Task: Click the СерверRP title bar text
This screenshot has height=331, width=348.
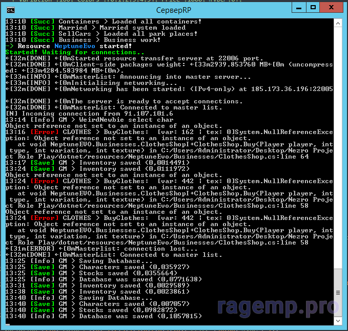Action: tap(174, 10)
